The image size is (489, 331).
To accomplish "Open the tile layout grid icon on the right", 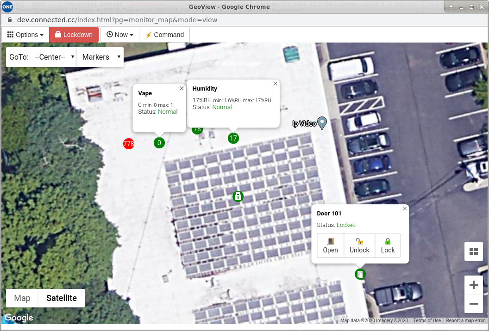I will coord(473,251).
